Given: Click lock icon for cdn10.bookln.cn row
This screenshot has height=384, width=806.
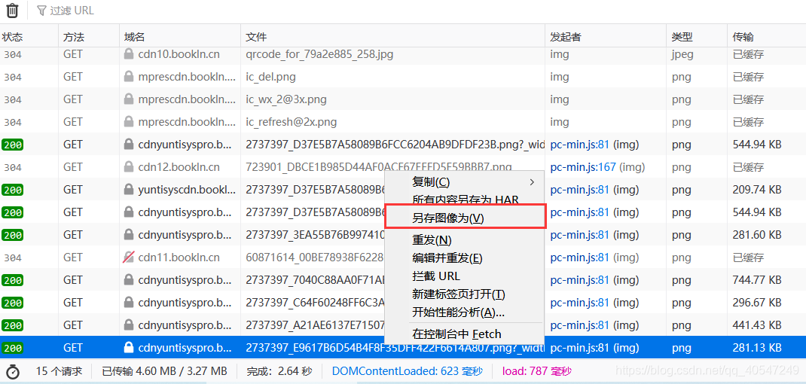Looking at the screenshot, I should 129,54.
